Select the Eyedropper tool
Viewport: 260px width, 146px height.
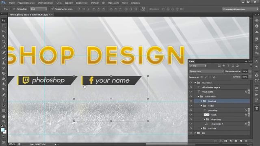pos(4,47)
